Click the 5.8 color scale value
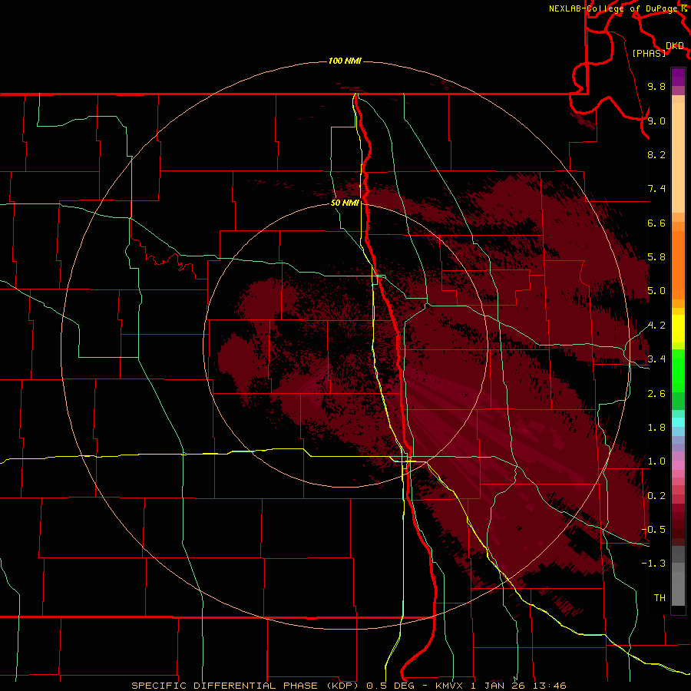 click(x=656, y=257)
